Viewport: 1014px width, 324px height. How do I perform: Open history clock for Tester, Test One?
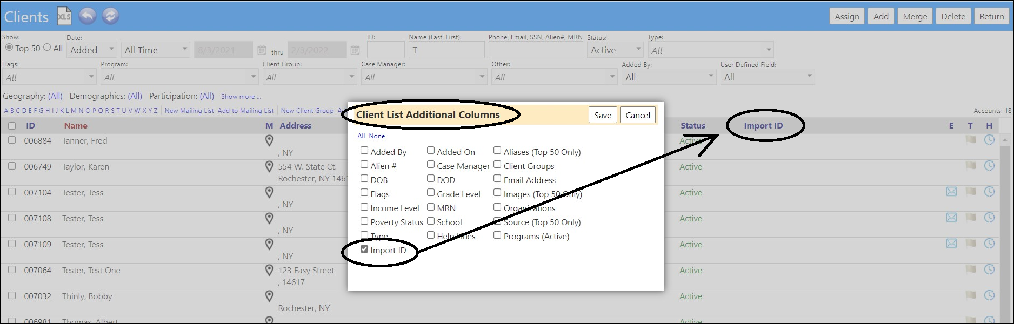[x=989, y=269]
